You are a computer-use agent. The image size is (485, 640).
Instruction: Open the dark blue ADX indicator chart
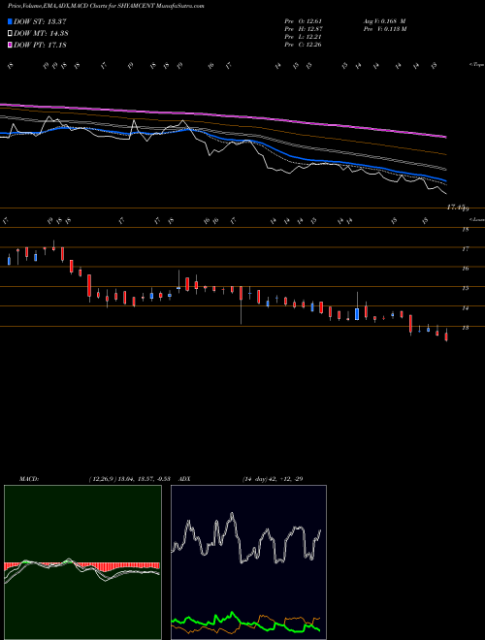(248, 562)
